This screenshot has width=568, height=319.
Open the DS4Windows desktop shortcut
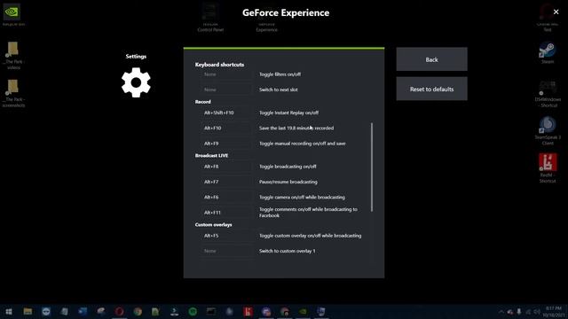[548, 94]
